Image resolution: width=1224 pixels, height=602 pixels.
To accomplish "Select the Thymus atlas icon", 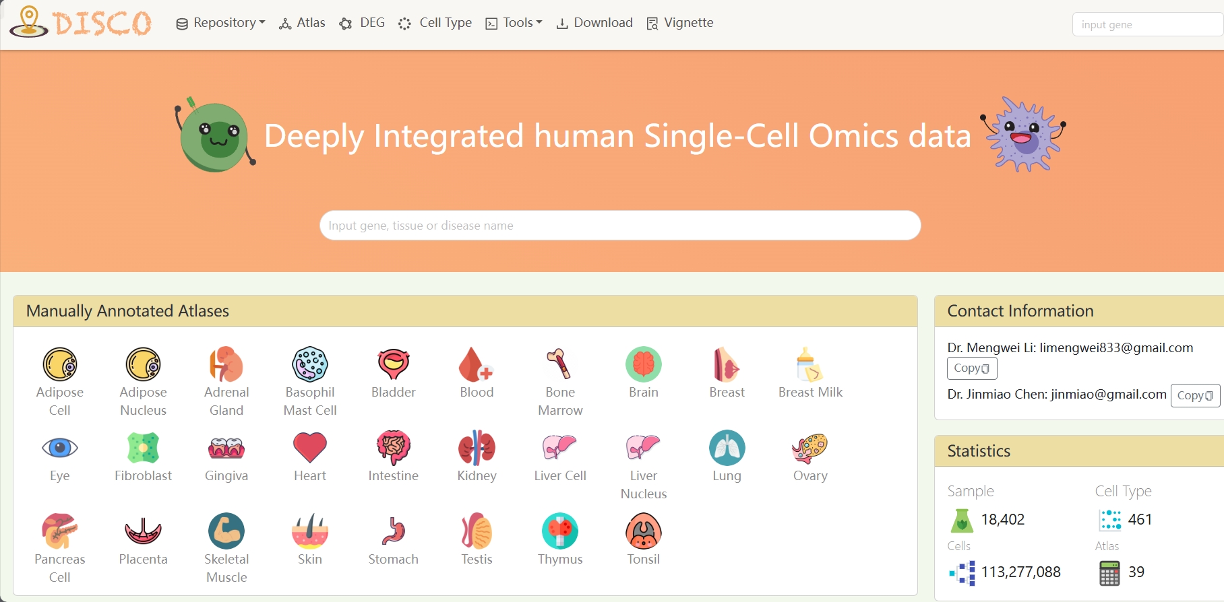I will coord(559,531).
